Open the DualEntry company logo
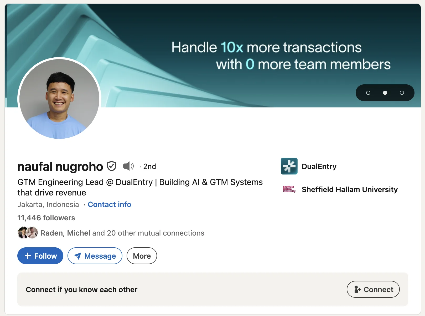The width and height of the screenshot is (425, 316). tap(289, 166)
